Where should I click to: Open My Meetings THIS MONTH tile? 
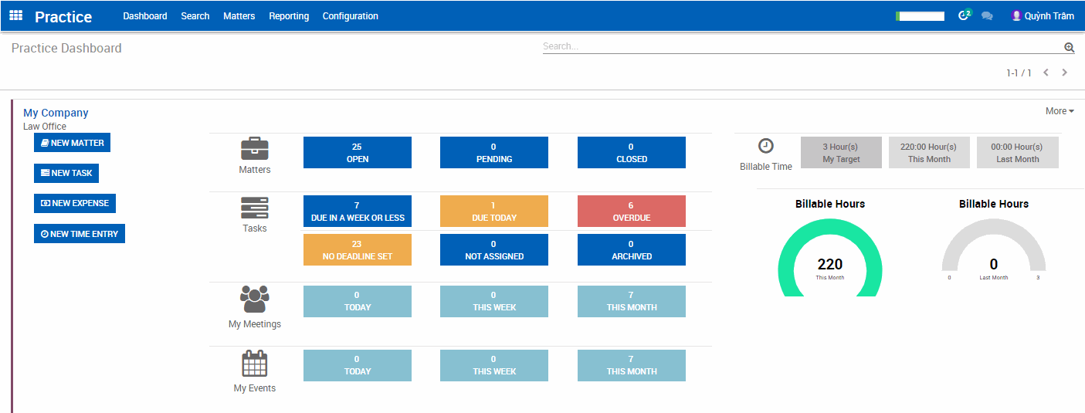(x=632, y=301)
